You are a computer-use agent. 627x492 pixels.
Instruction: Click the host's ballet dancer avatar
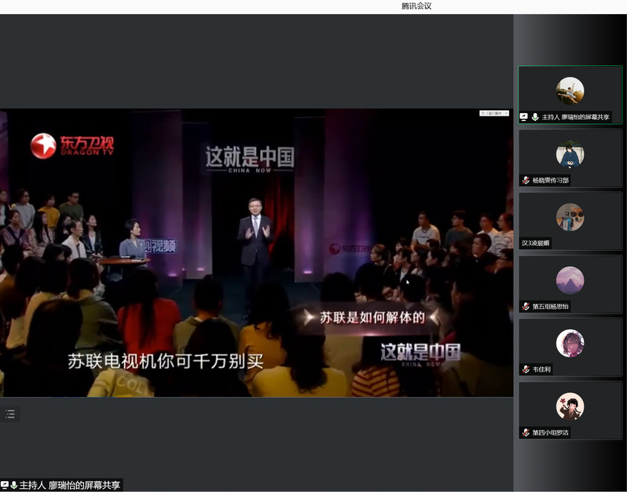pos(570,91)
